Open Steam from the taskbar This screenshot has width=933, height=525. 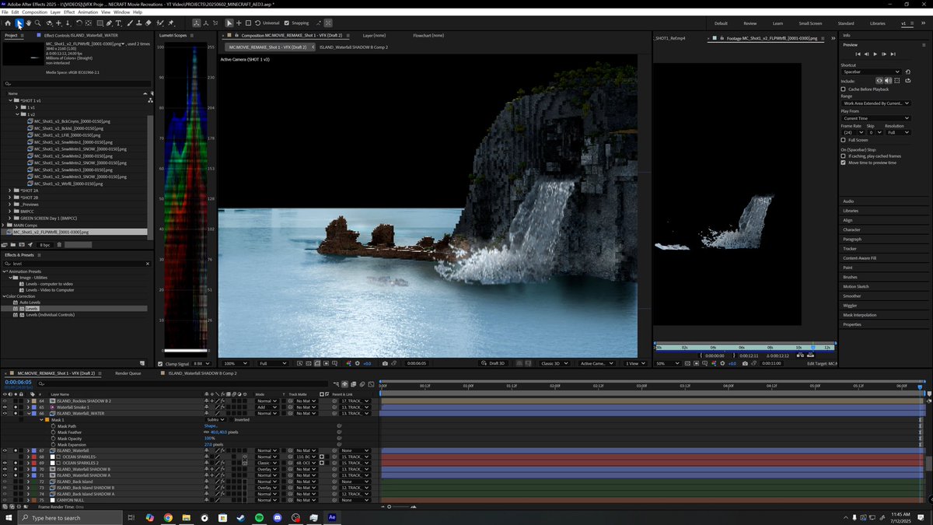pos(241,517)
